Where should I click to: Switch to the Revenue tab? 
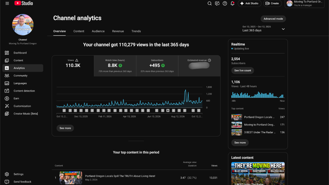pos(118,31)
